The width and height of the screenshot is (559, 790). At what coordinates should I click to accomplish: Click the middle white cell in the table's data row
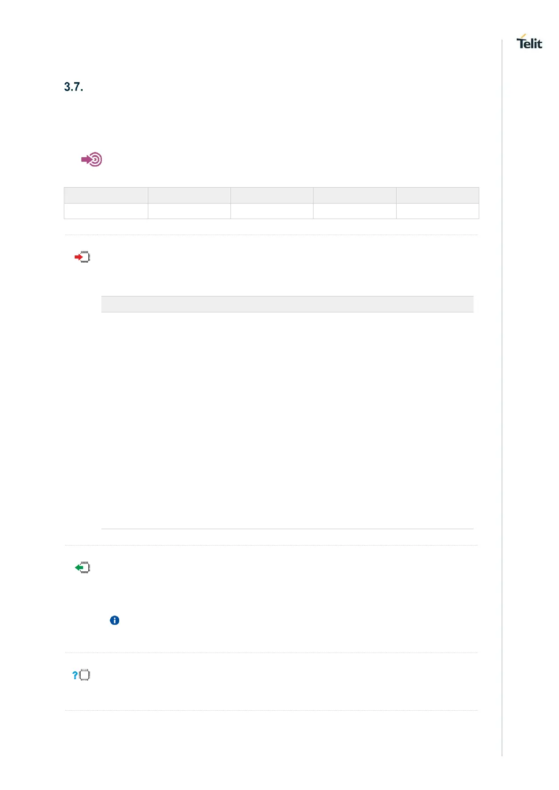click(x=272, y=211)
